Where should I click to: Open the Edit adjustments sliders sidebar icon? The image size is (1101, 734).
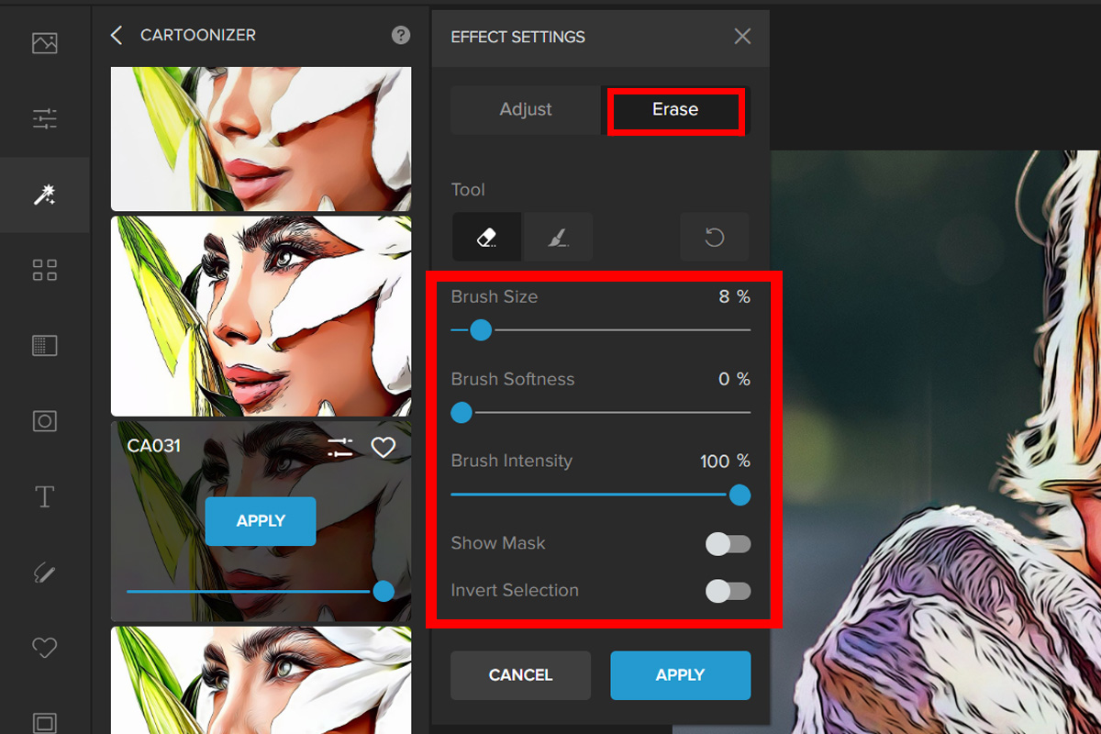(x=44, y=118)
